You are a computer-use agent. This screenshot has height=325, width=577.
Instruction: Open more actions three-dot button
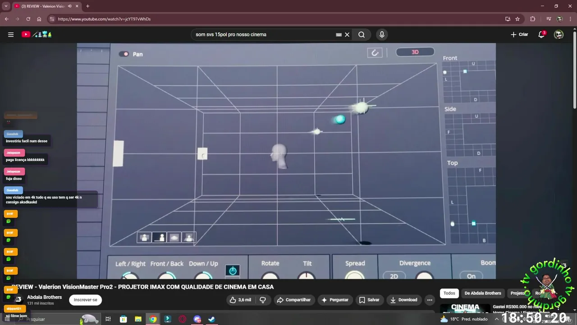pos(430,300)
